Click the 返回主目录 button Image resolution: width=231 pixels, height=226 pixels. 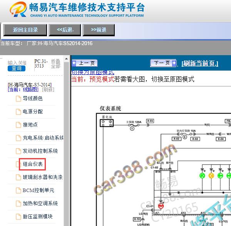pyautogui.click(x=25, y=30)
